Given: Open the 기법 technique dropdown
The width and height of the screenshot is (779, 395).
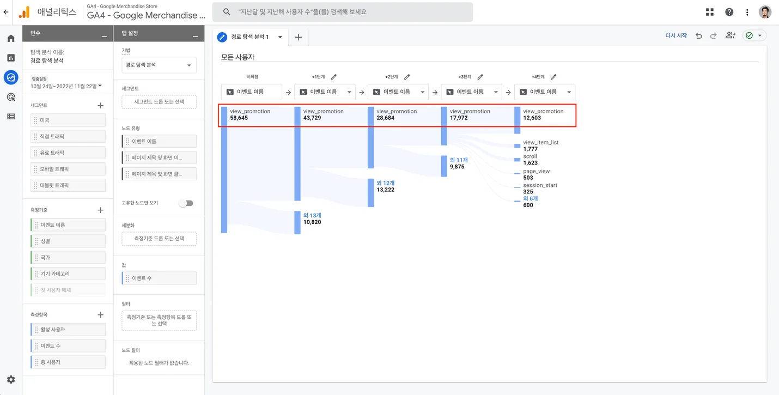Looking at the screenshot, I should click(x=159, y=65).
